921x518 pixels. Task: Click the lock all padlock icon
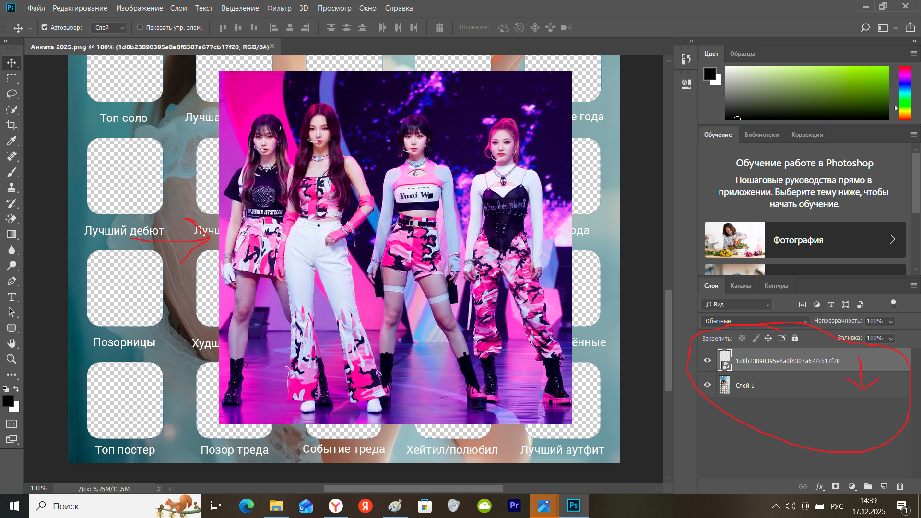tap(795, 338)
